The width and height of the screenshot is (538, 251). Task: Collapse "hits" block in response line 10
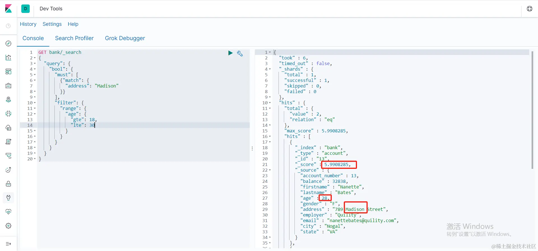click(270, 103)
